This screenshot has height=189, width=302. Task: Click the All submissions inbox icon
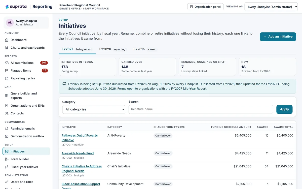click(x=7, y=63)
